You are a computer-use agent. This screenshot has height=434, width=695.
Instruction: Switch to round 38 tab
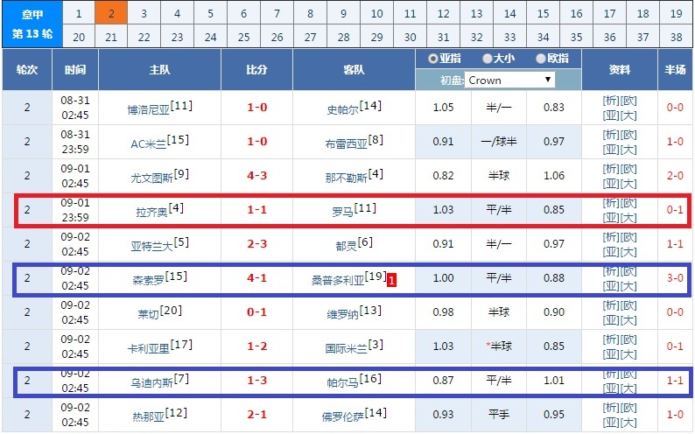point(676,37)
